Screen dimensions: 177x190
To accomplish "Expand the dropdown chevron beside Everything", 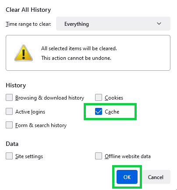I will [x=159, y=24].
